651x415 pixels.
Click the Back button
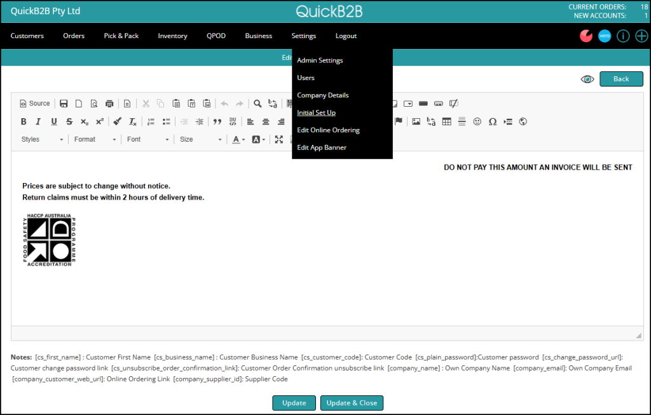(x=620, y=79)
